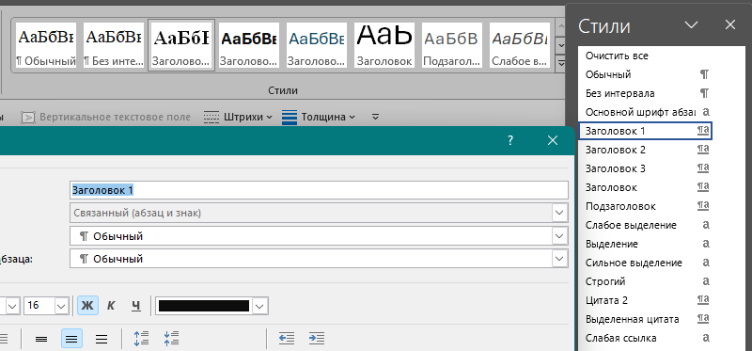Image resolution: width=752 pixels, height=351 pixels.
Task: Select 'Выделенная цитата' in Styles pane
Action: click(x=645, y=319)
